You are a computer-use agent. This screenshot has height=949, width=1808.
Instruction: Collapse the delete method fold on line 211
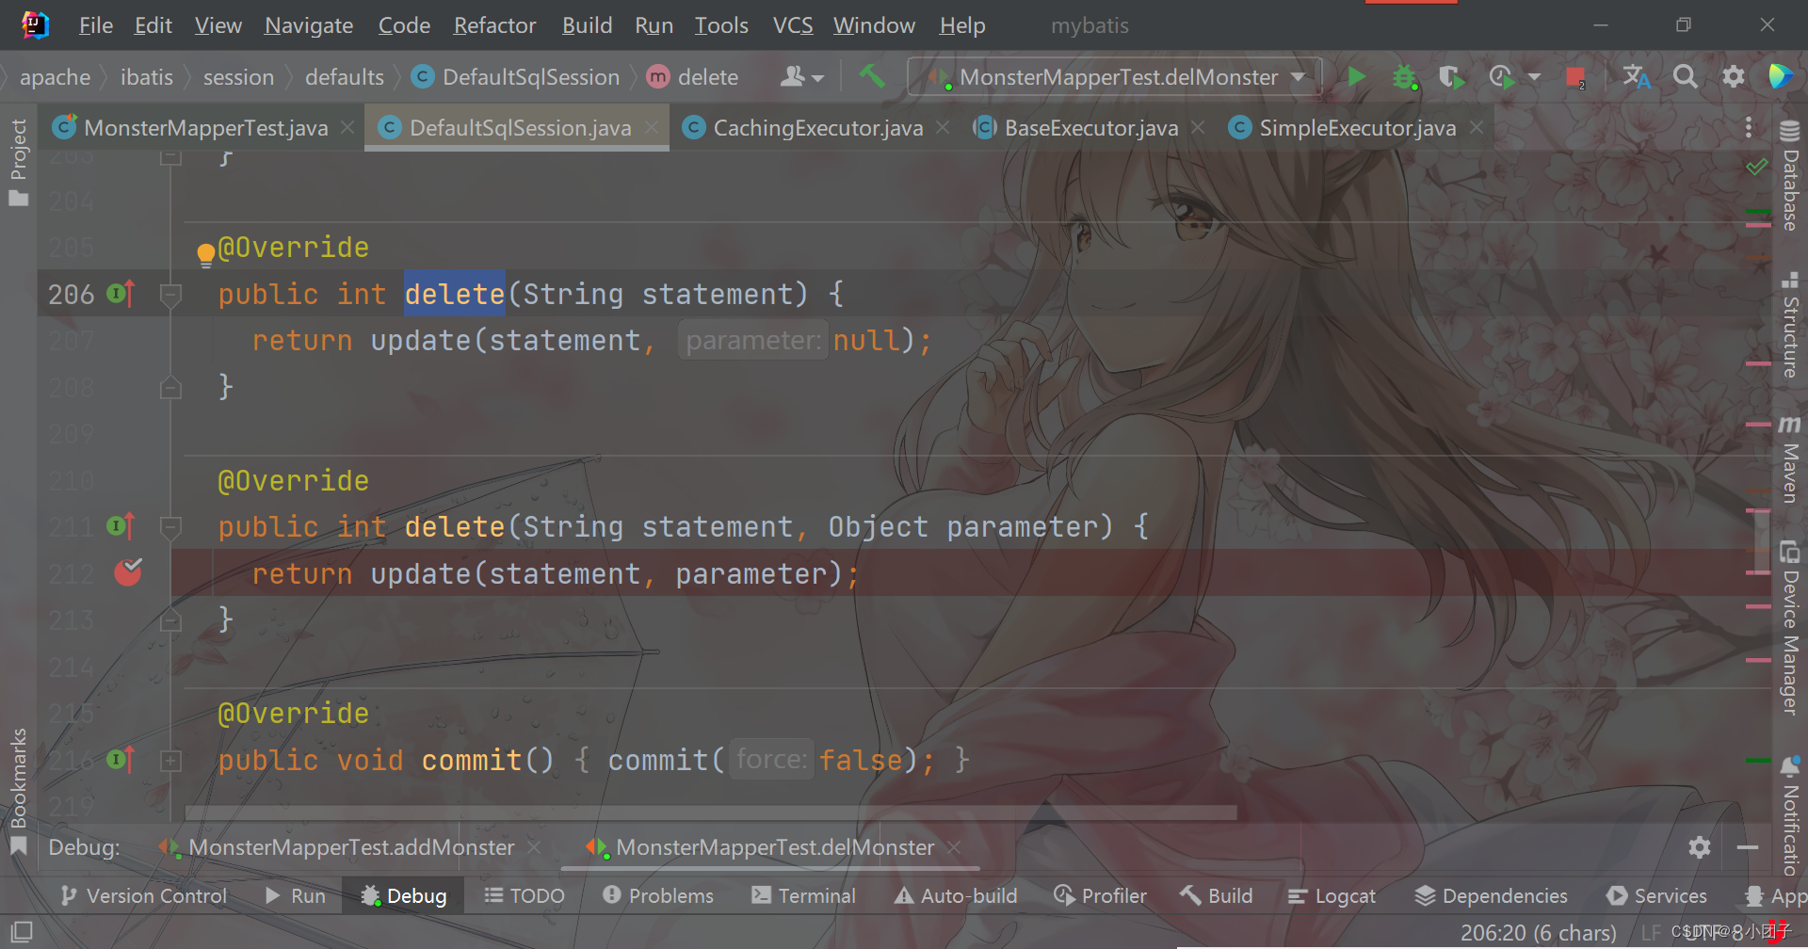click(x=170, y=527)
